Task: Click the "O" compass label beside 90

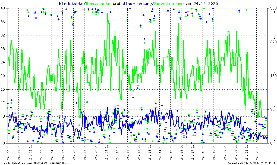Action: coord(275,106)
